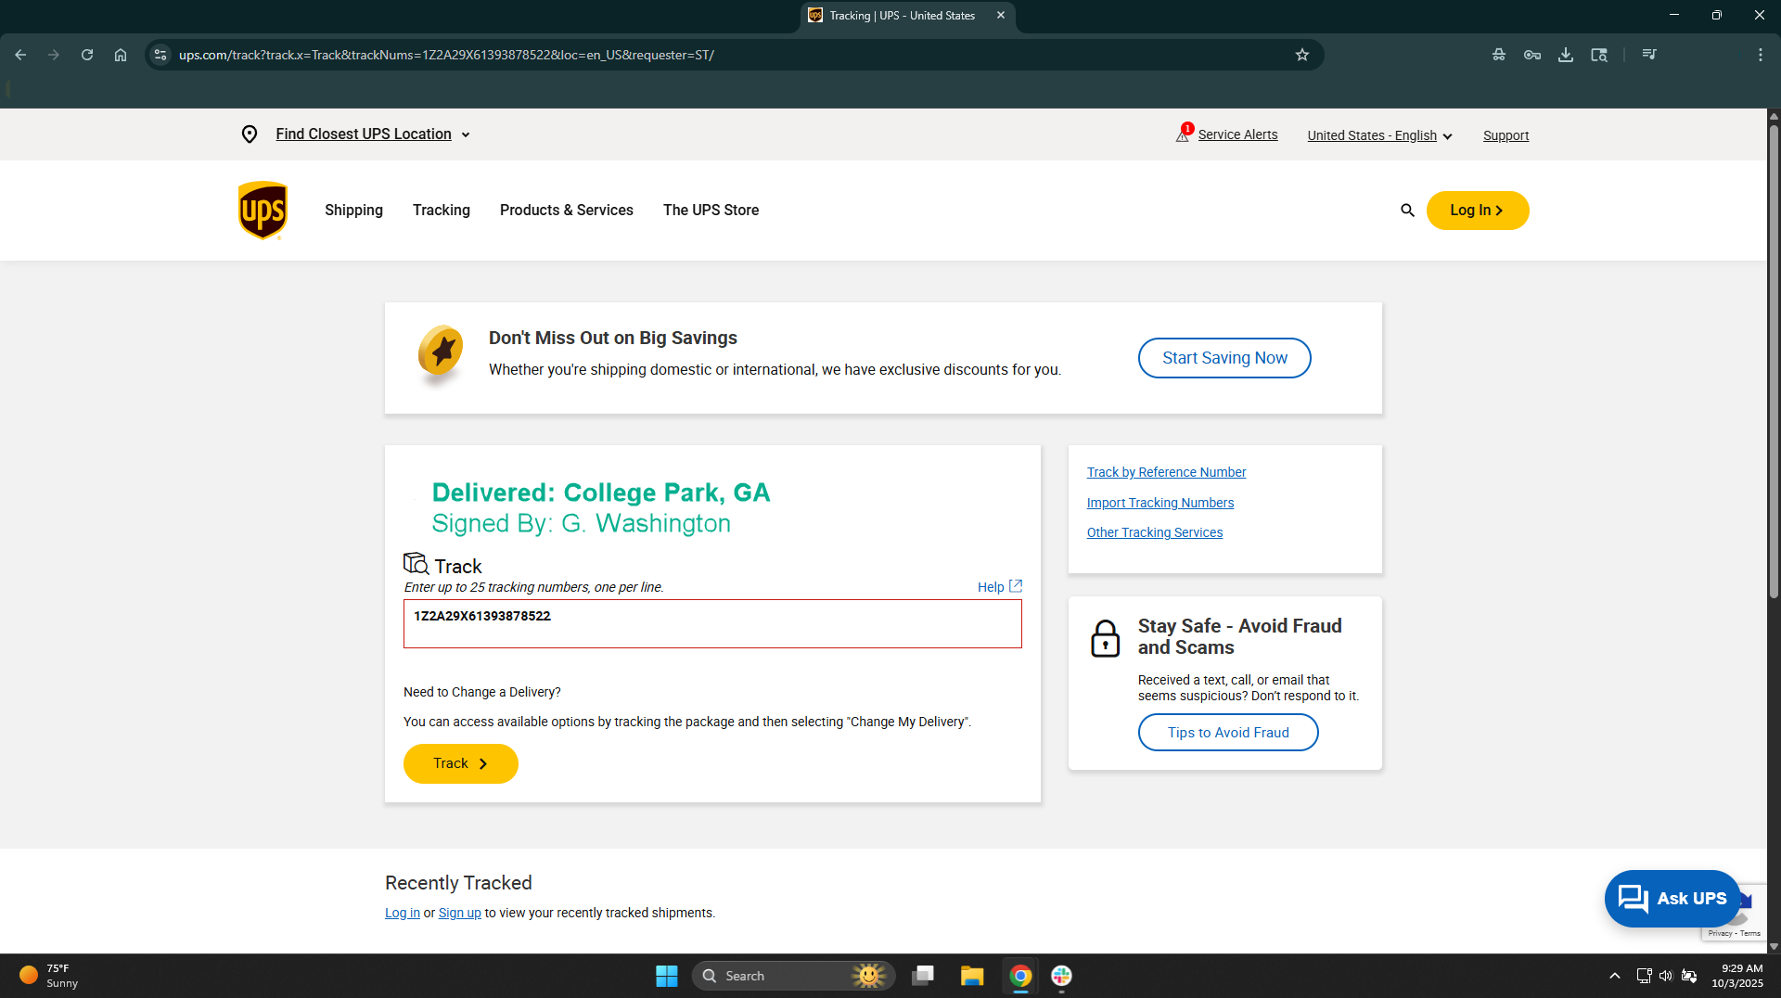The width and height of the screenshot is (1781, 998).
Task: Open Import Tracking Numbers link
Action: pos(1160,503)
